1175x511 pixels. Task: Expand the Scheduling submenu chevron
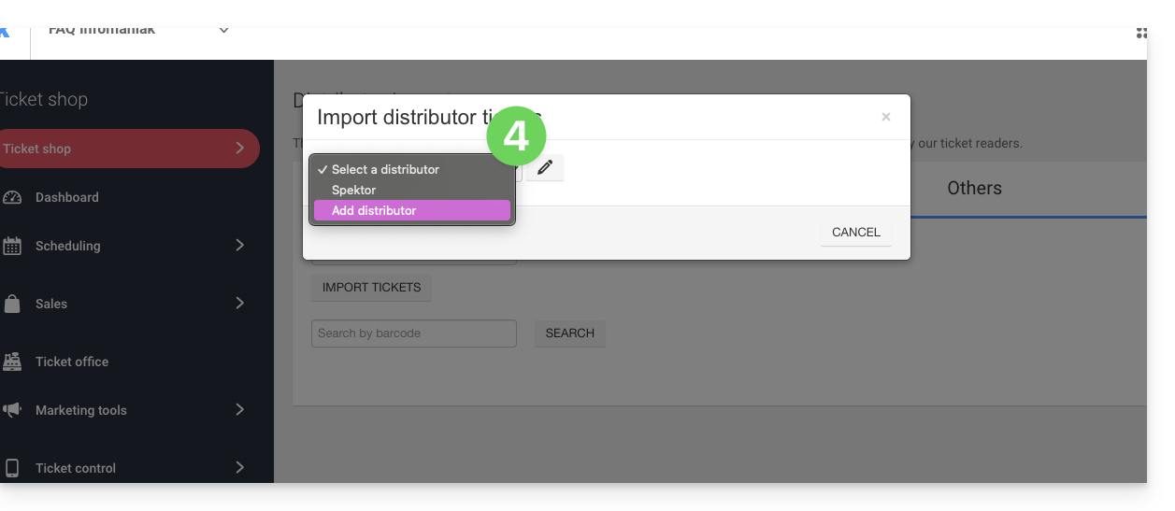click(240, 246)
